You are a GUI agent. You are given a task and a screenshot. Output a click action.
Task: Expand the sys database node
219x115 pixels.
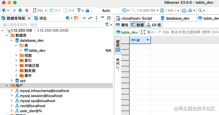tap(11, 80)
